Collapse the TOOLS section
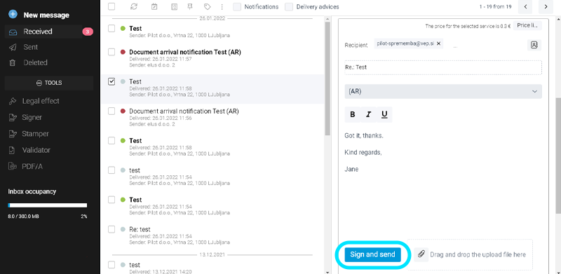The image size is (561, 274). click(x=49, y=83)
